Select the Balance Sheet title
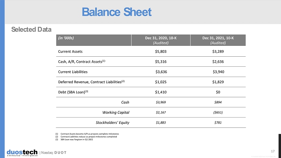The height and width of the screenshot is (158, 281). [117, 12]
